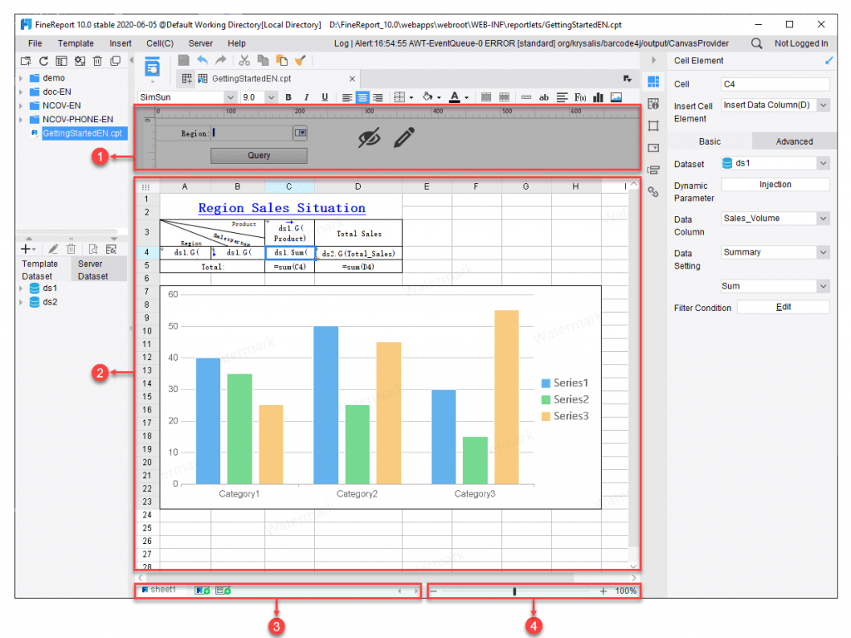This screenshot has width=851, height=638.
Task: Preview the dataset with magnifier icon
Action: click(93, 249)
